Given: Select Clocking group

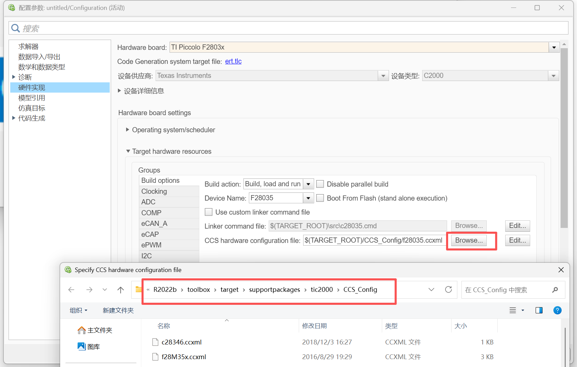Looking at the screenshot, I should [x=169, y=191].
